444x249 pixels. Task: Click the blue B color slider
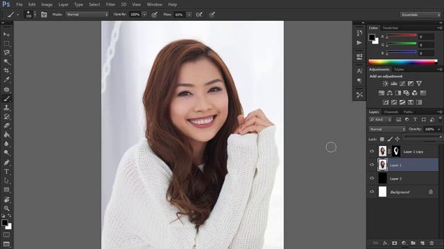click(x=402, y=52)
